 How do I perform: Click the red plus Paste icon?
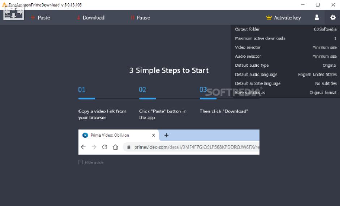tap(33, 17)
